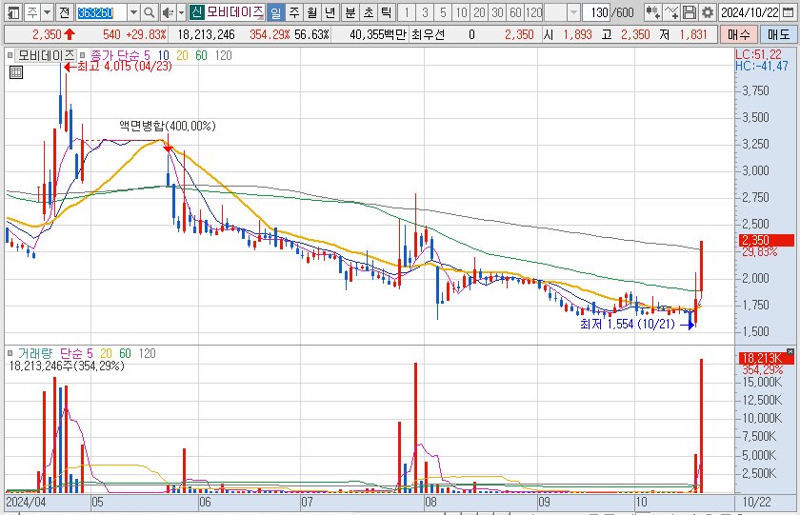The height and width of the screenshot is (515, 800).
Task: Click the table grid icon under the 모비데이즈 label
Action: (x=16, y=72)
